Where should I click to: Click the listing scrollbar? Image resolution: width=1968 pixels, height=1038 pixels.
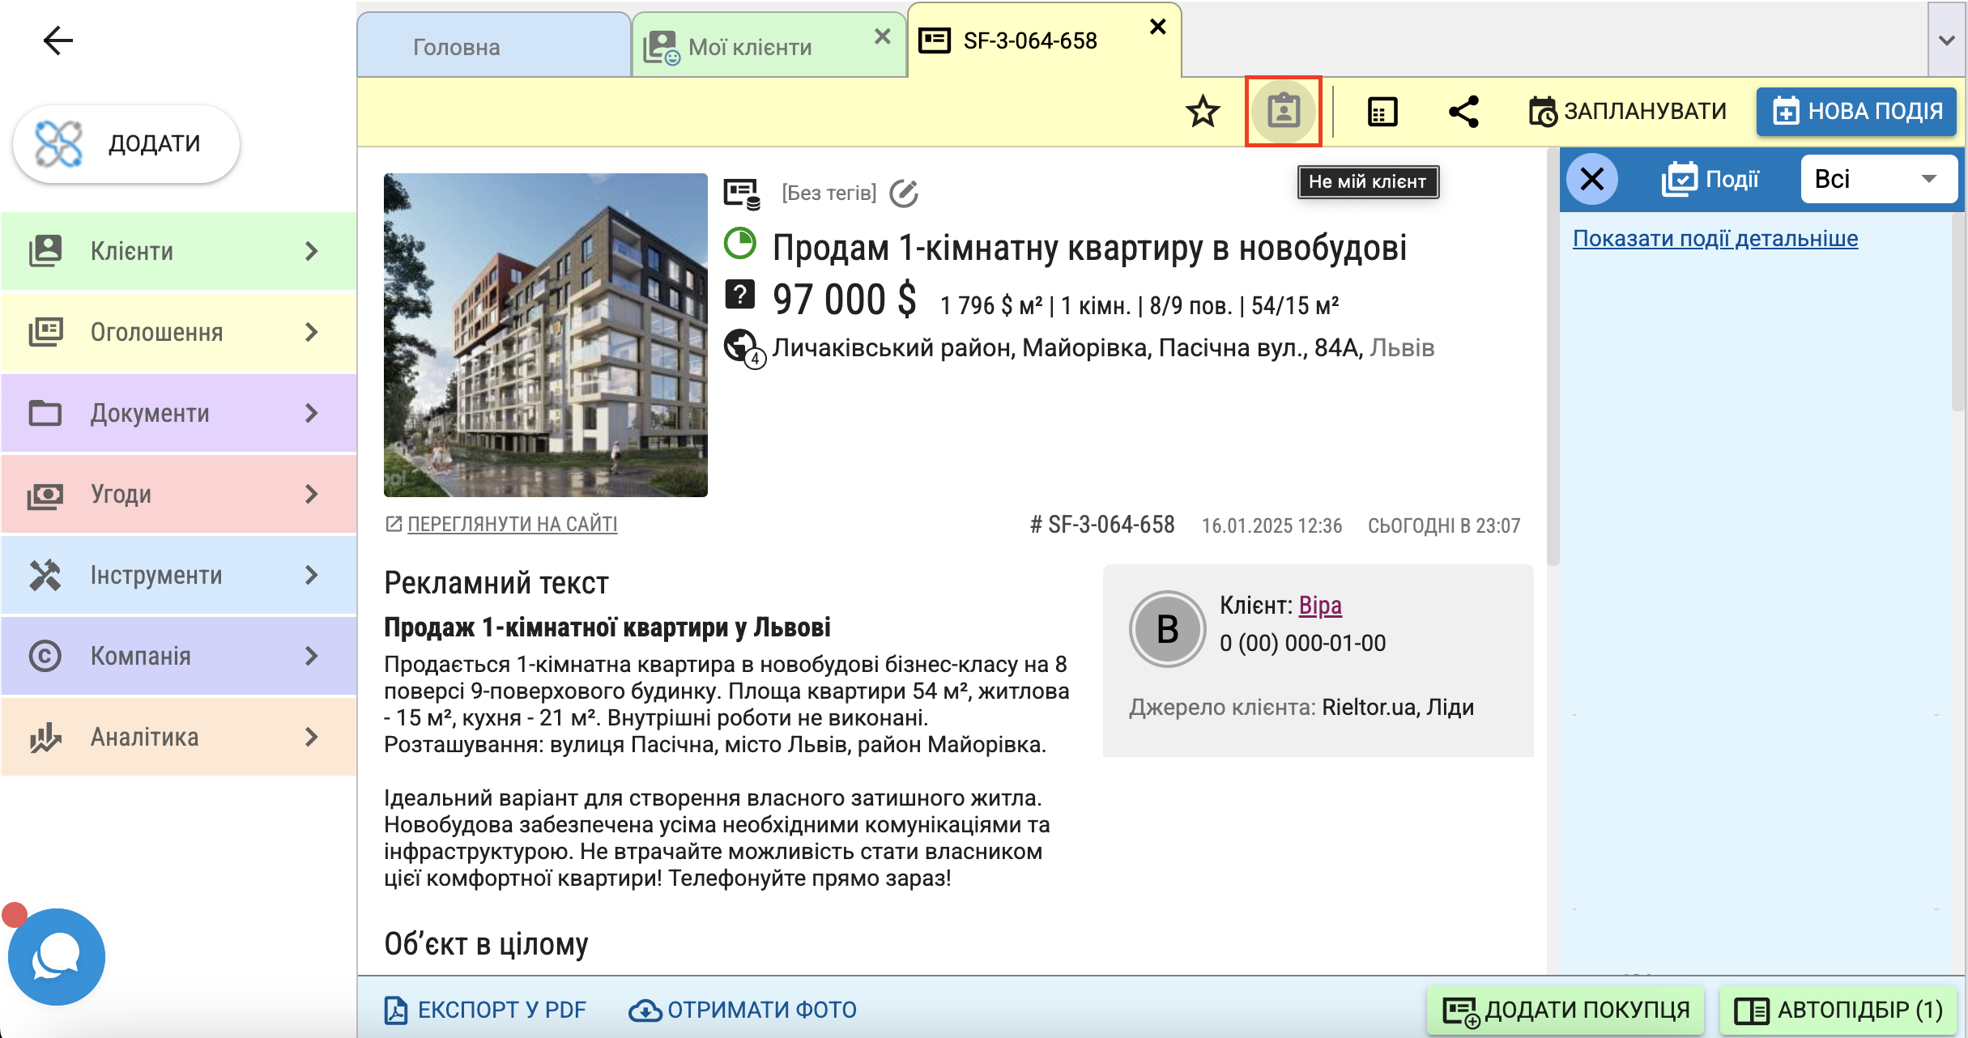(1553, 356)
